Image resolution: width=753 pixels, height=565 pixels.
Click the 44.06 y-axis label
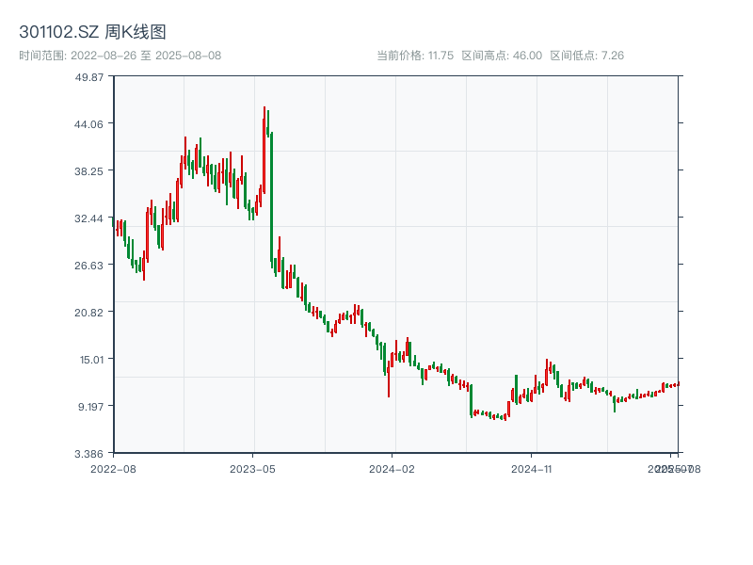[90, 123]
